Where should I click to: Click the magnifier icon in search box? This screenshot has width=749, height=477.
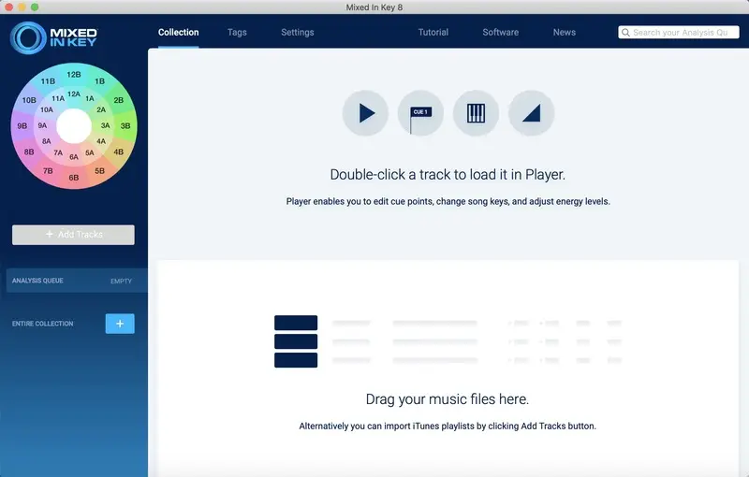click(625, 33)
